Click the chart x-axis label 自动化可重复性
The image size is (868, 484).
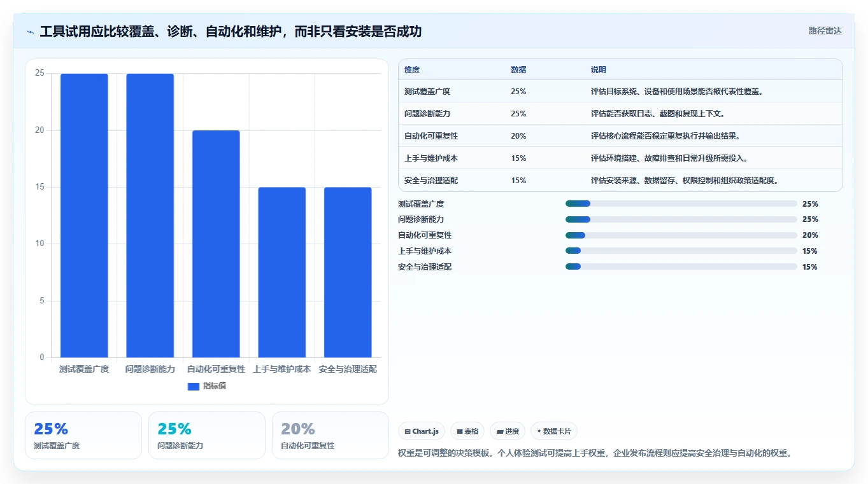[x=216, y=369]
